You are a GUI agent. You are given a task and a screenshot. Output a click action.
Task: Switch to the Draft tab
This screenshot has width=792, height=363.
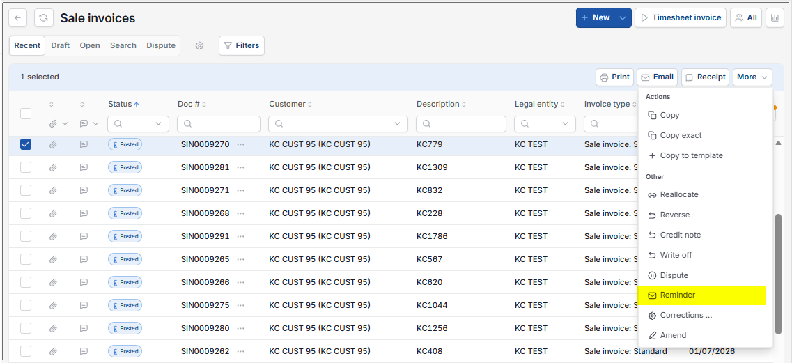60,45
